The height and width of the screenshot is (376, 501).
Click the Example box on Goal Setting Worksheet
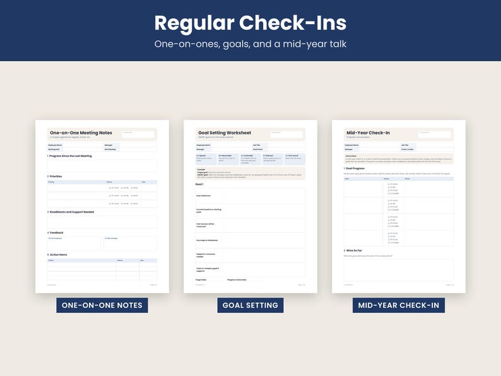pos(250,173)
